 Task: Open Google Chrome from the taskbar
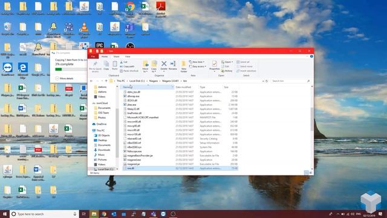pyautogui.click(x=104, y=214)
